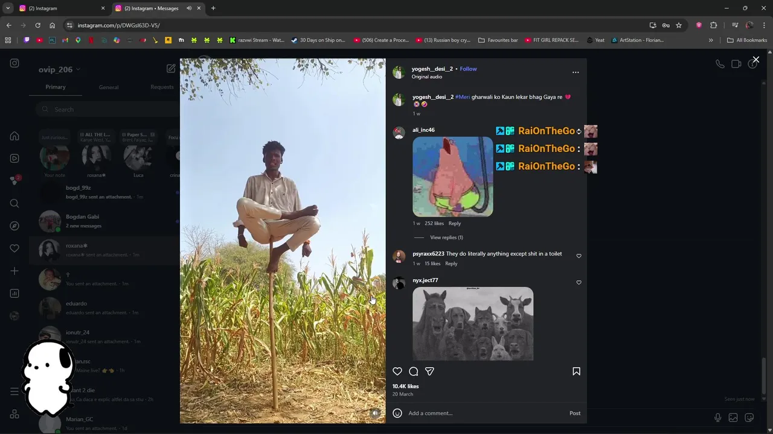This screenshot has height=434, width=773.
Task: Open bogd_99z conversation
Action: click(x=103, y=192)
